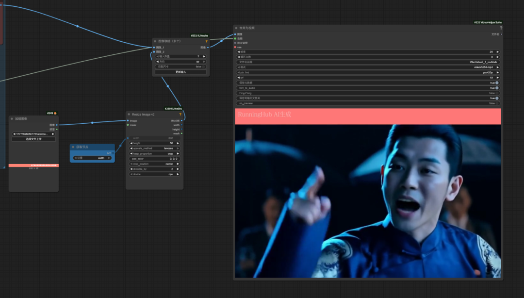Click the IMAGE output socket on Resize Image v2
Image resolution: width=524 pixels, height=298 pixels.
click(181, 121)
